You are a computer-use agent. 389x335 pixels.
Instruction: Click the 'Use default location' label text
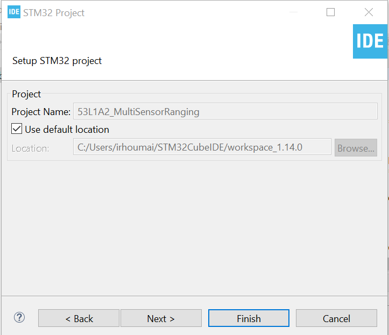point(67,130)
